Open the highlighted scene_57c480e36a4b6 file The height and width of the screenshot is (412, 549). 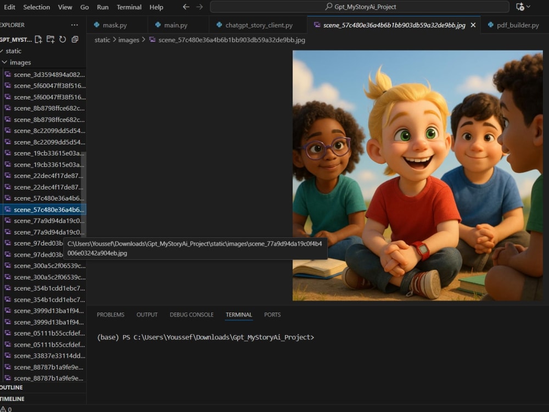click(x=43, y=209)
